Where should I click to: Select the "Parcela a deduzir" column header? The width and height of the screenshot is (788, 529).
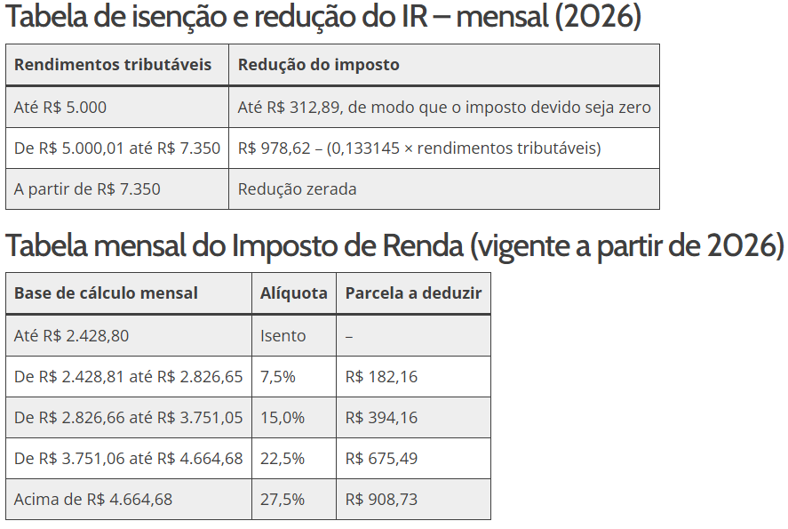pyautogui.click(x=413, y=293)
